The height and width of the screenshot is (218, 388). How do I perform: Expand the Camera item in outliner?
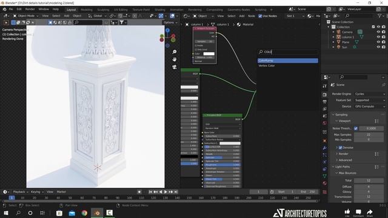click(333, 32)
